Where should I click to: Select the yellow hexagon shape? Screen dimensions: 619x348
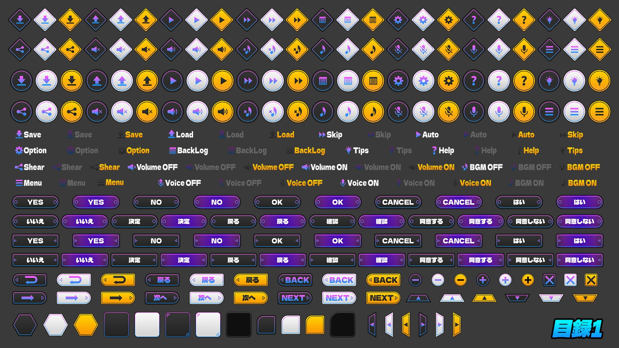click(x=86, y=325)
